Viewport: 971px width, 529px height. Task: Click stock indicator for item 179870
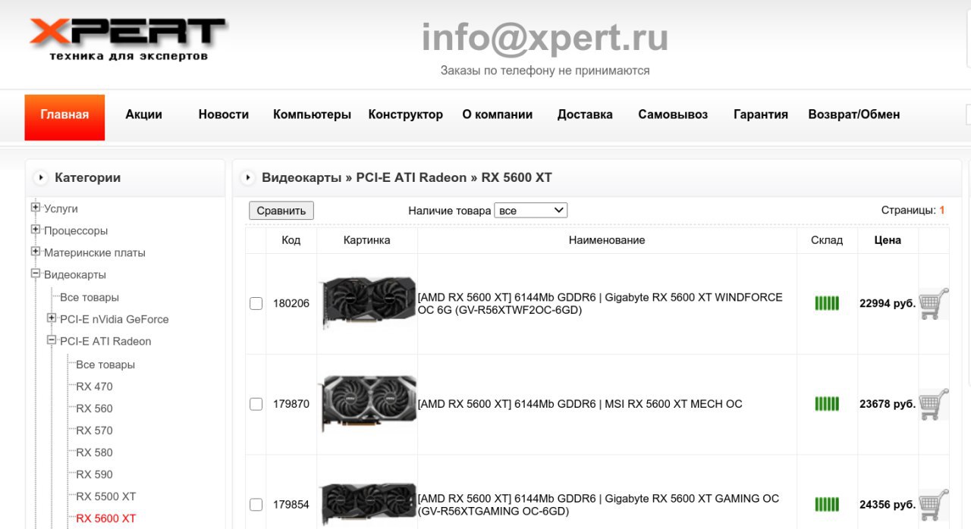pos(827,404)
